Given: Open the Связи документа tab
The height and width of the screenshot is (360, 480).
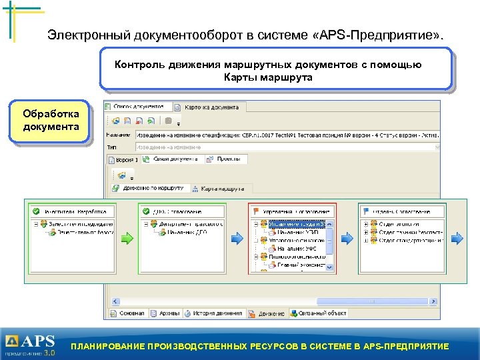Looking at the screenshot, I should click(x=172, y=159).
